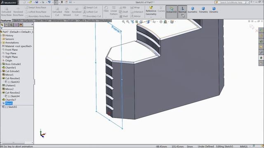This screenshot has height=148, width=264.
Task: Select the Rib tool
Action: coord(123,7)
